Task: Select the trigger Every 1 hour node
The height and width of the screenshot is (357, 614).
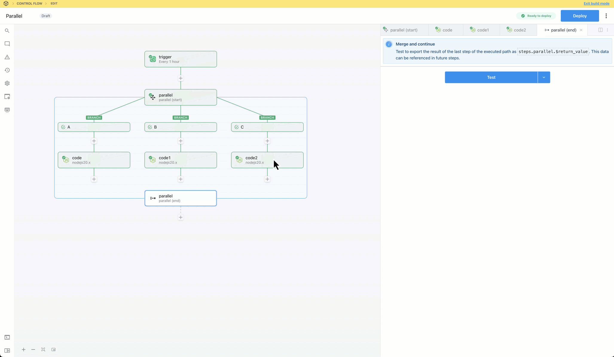Action: 181,59
